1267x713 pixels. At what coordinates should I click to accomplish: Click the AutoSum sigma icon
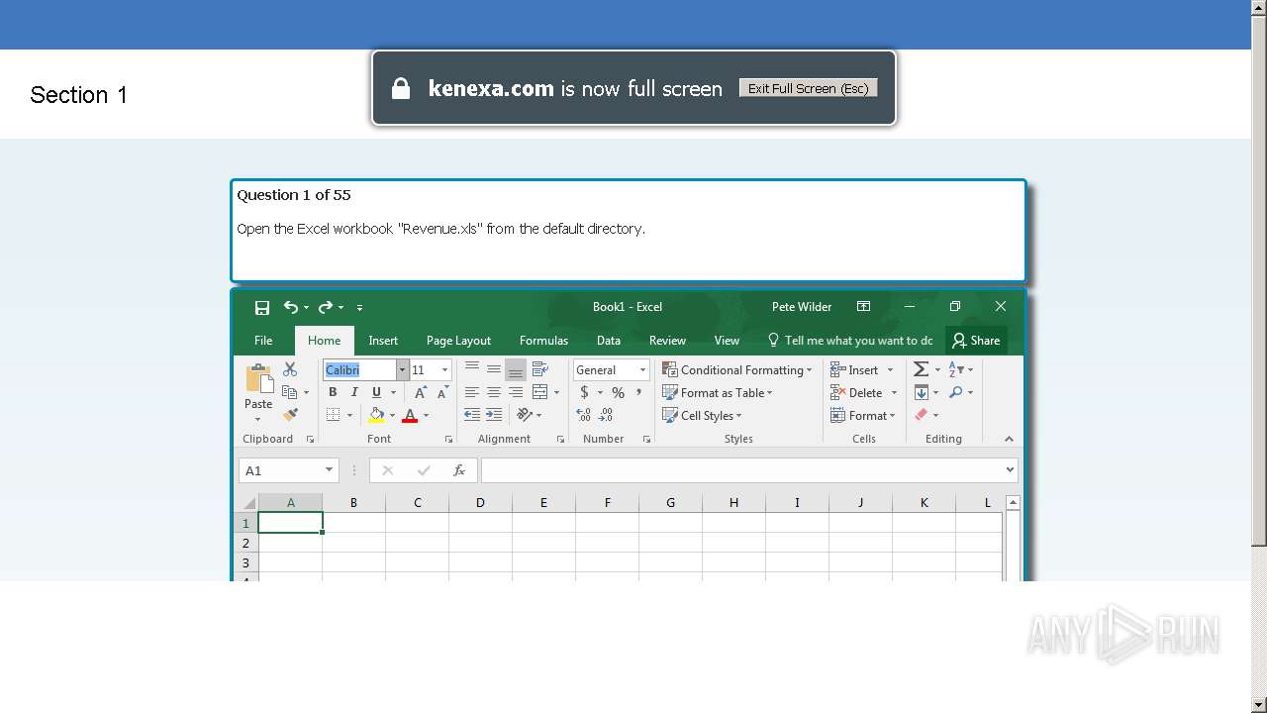click(x=921, y=369)
